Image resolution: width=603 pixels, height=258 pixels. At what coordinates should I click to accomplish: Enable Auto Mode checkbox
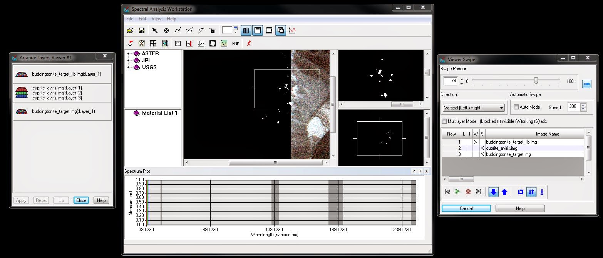516,107
